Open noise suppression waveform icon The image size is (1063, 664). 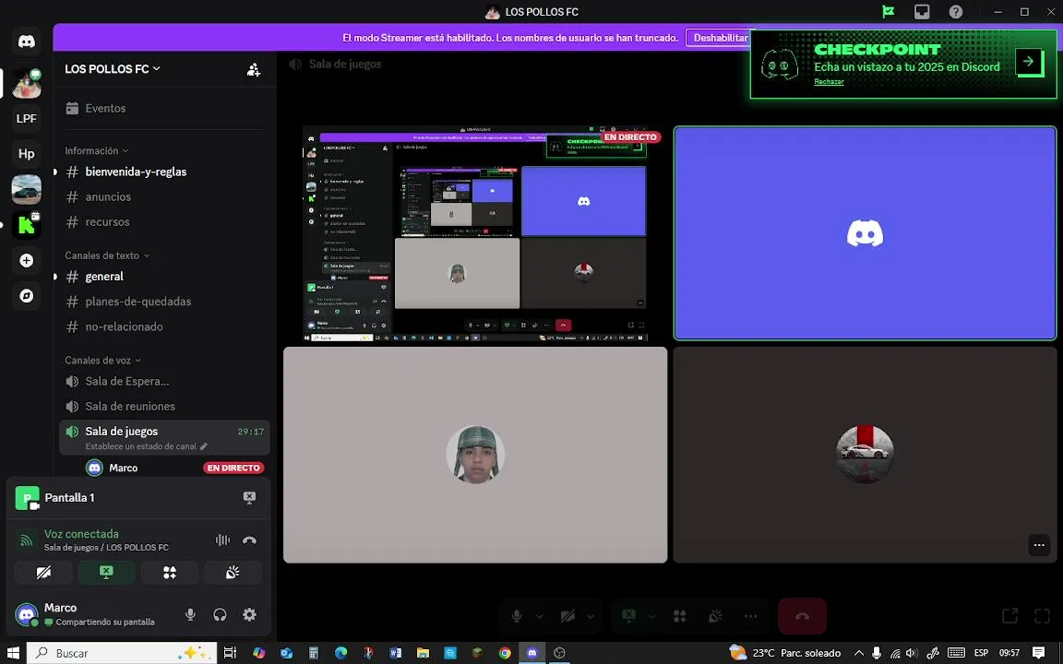(x=222, y=540)
